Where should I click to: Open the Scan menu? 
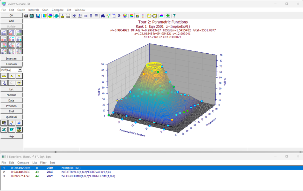tap(45, 10)
